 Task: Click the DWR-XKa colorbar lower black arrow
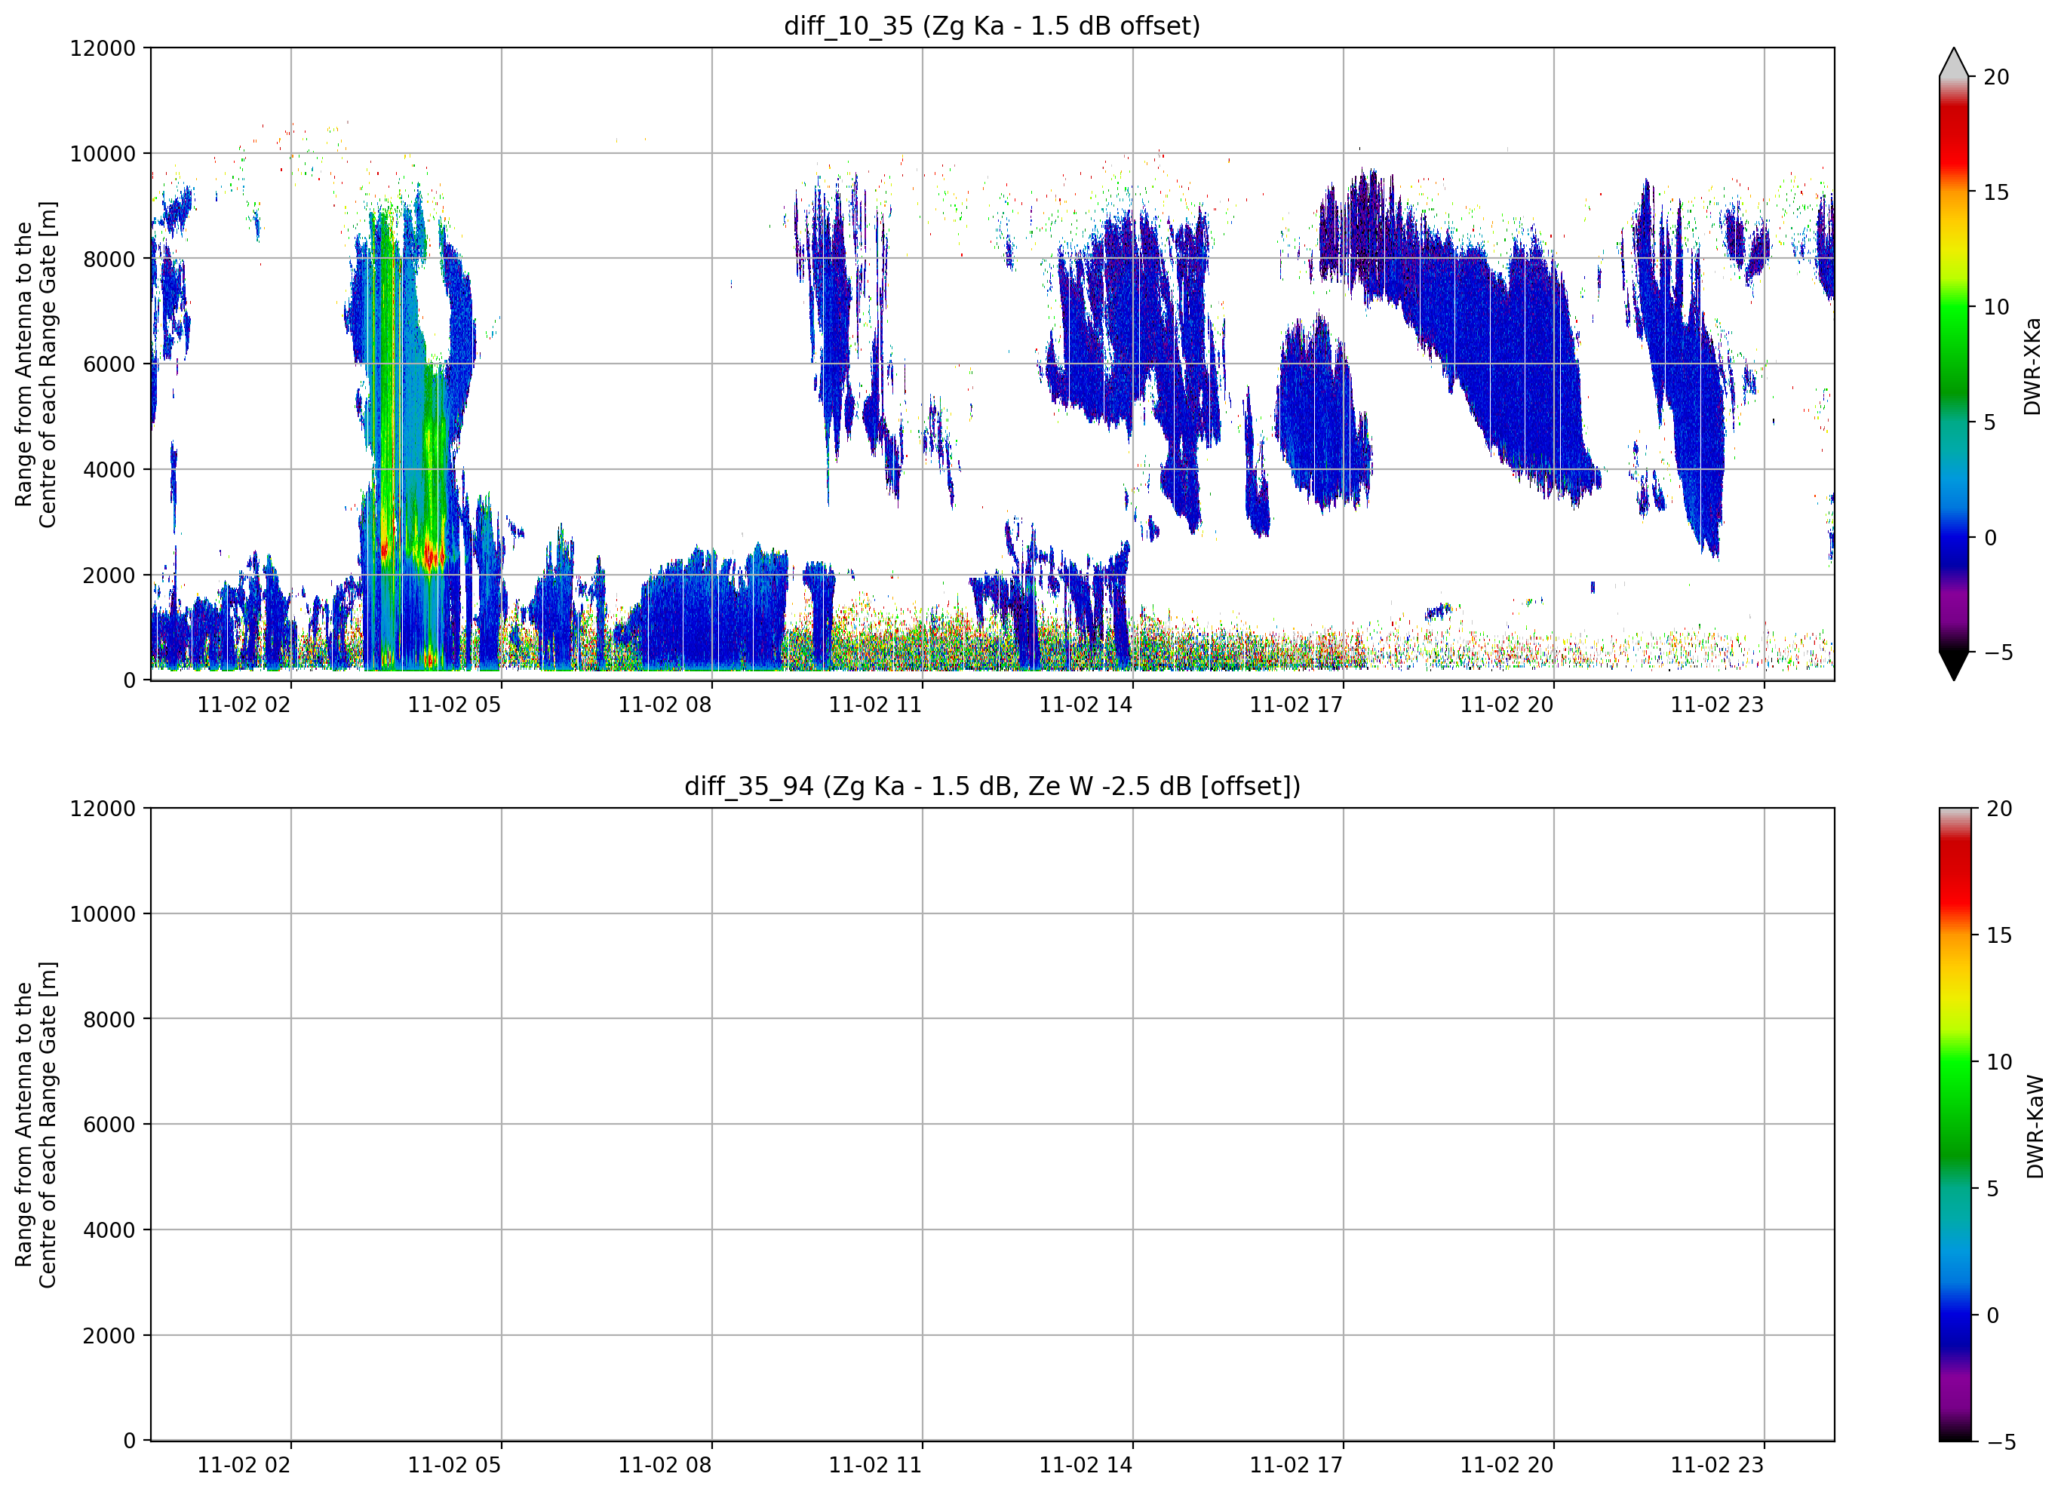click(1953, 665)
